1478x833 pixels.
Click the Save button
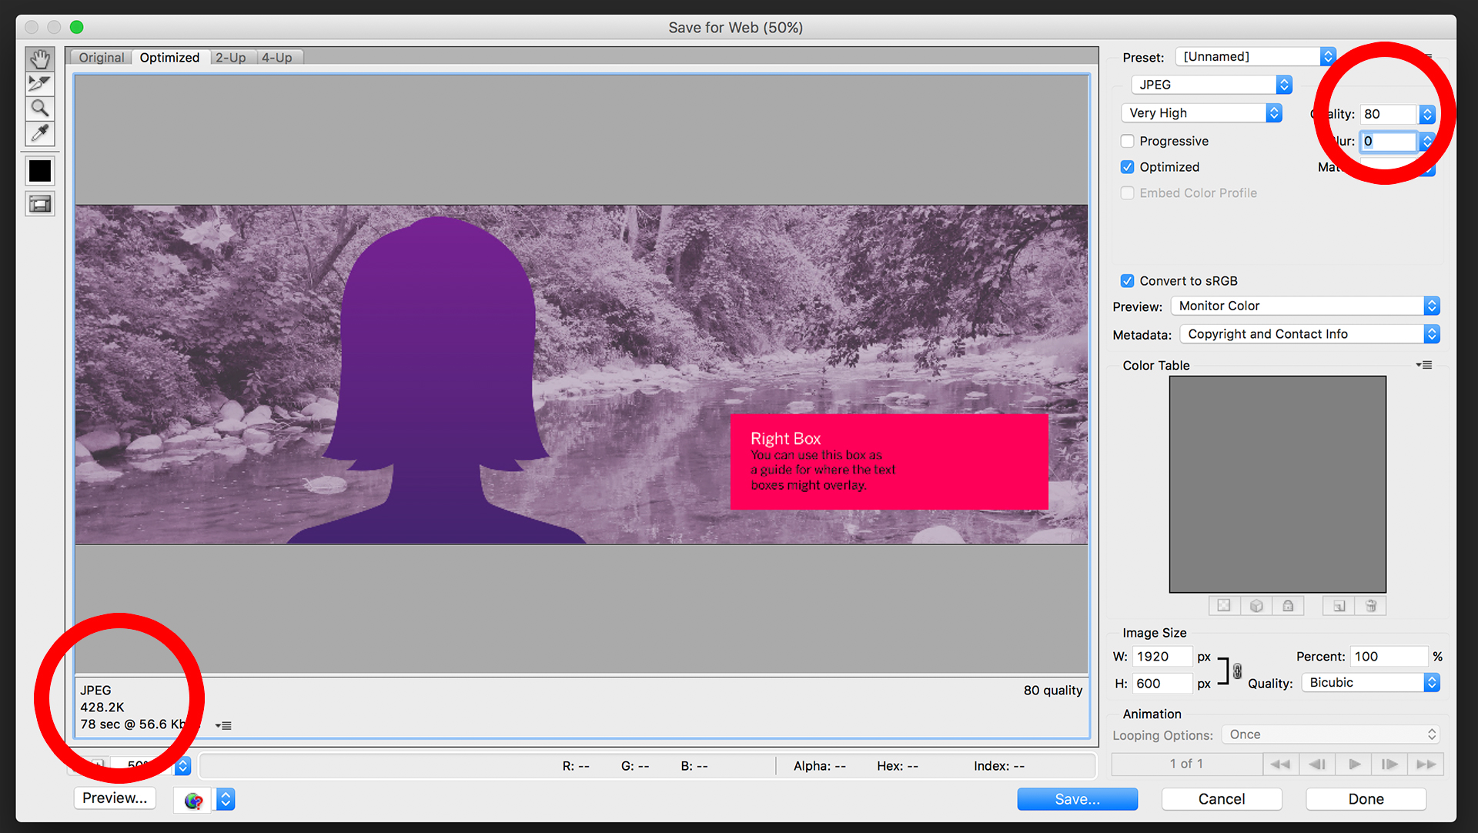point(1077,798)
